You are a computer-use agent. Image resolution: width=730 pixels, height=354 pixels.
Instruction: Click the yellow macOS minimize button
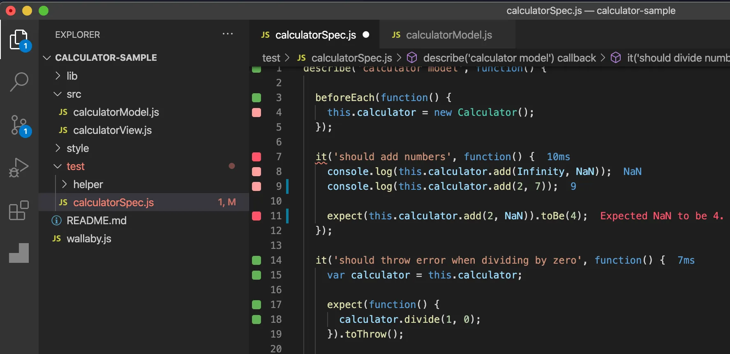(x=27, y=11)
